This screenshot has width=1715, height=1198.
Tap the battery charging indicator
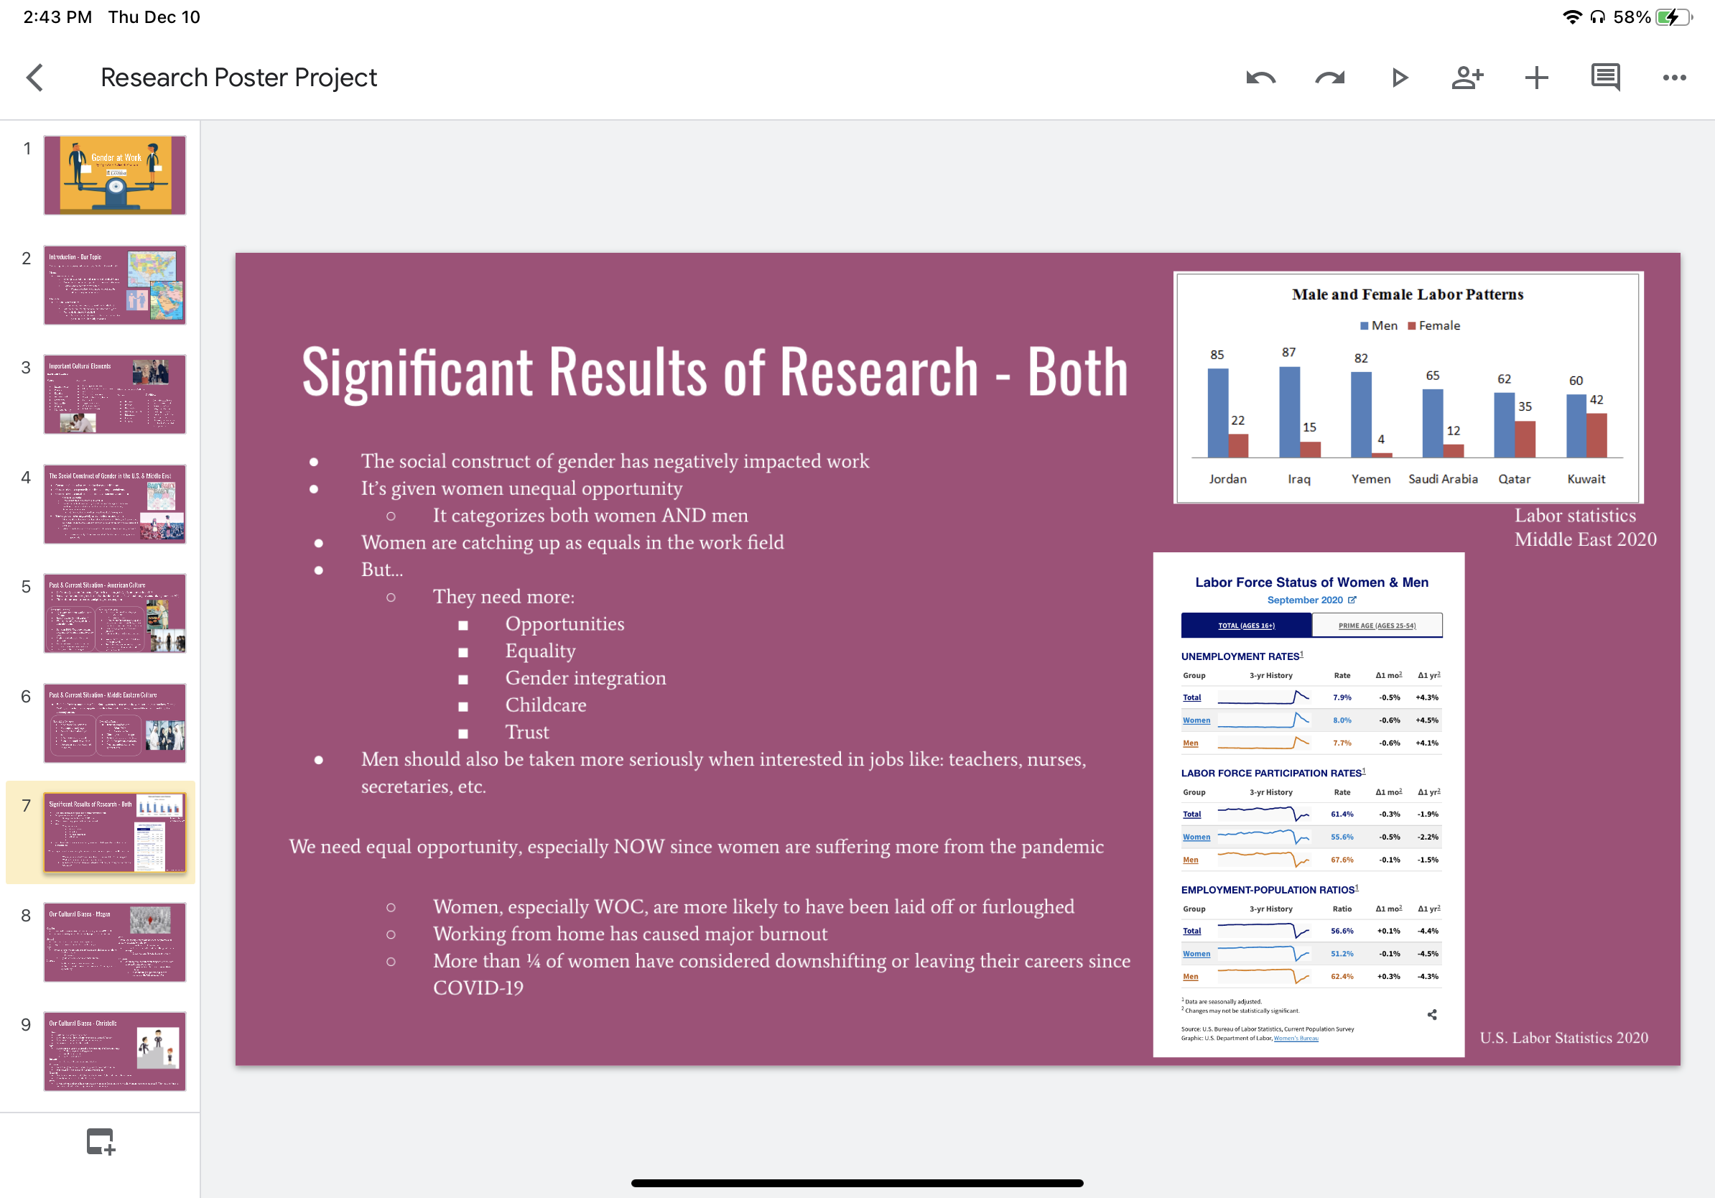tap(1673, 17)
